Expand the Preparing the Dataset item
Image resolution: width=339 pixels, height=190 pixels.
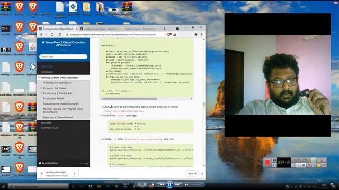click(x=41, y=88)
